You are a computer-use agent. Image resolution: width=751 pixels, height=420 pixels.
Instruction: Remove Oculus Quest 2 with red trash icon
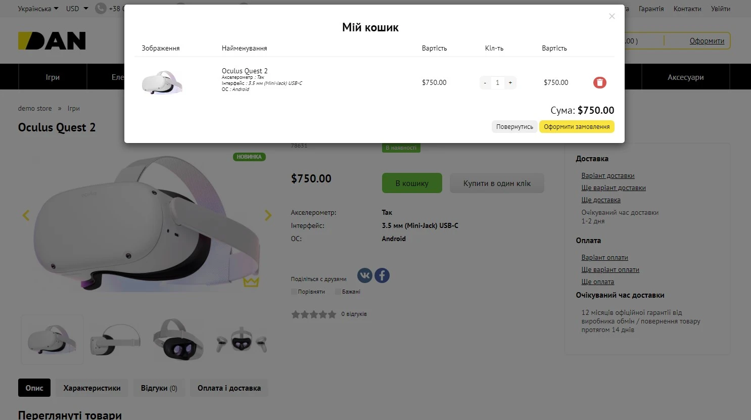tap(599, 82)
